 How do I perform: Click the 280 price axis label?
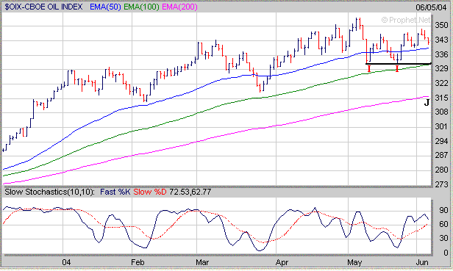[x=441, y=170]
